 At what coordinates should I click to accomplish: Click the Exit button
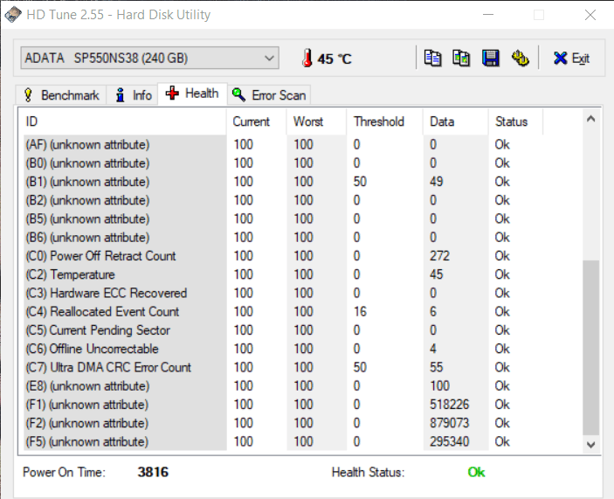pos(572,59)
